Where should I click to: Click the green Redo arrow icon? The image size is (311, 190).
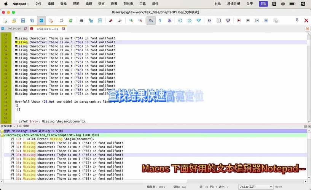[x=70, y=21]
